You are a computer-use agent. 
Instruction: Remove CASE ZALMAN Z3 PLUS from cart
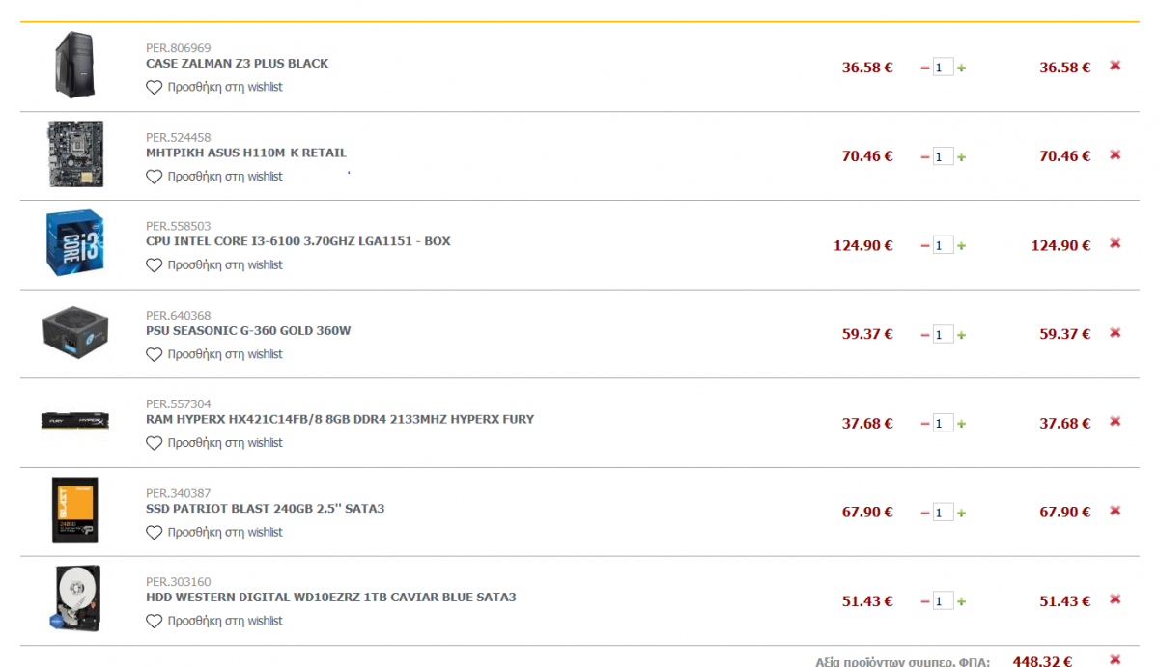1115,66
